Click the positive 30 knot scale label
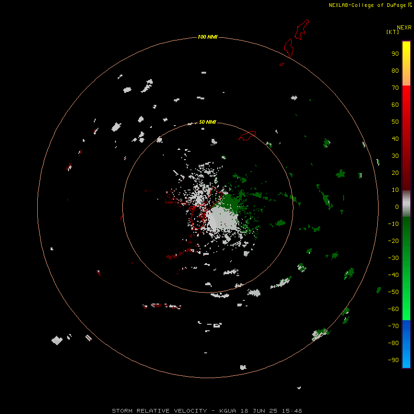414x414 pixels. (395, 156)
